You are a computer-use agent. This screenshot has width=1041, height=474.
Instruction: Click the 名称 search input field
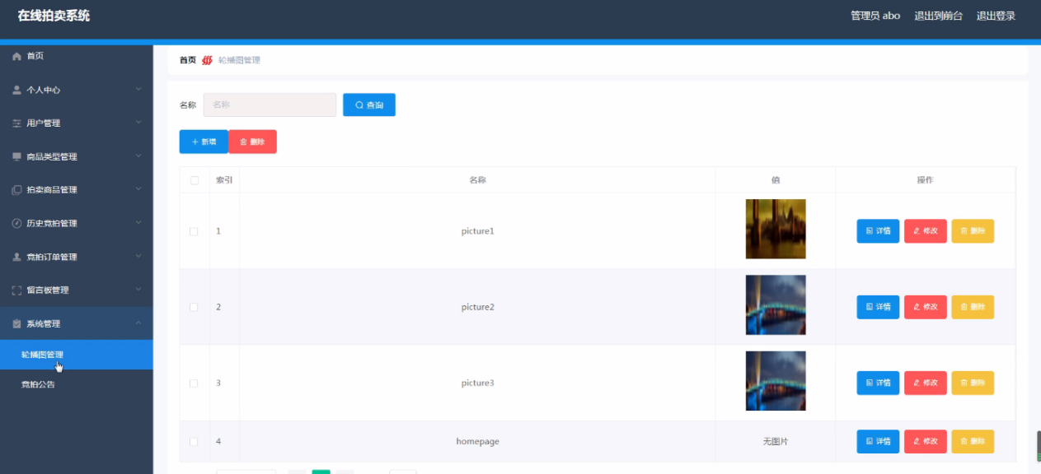point(270,105)
